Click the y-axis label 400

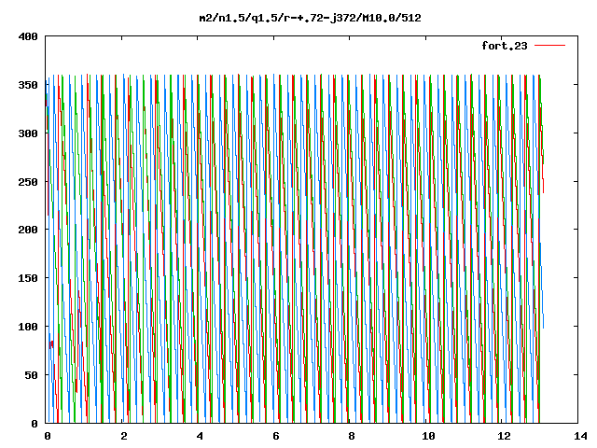tap(28, 37)
